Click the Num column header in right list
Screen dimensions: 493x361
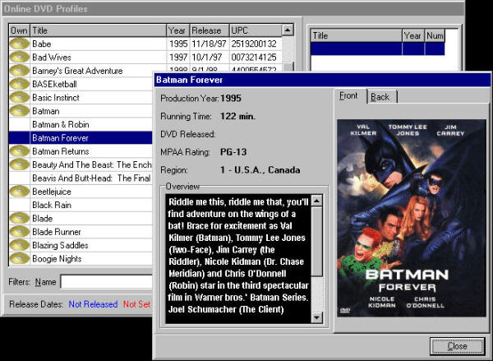click(x=435, y=35)
